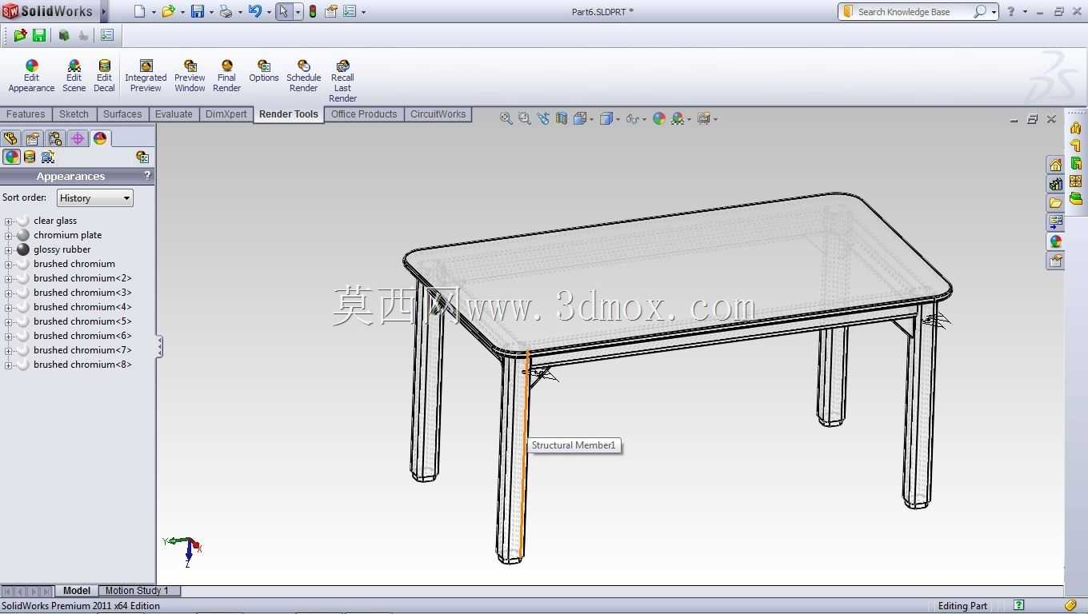
Task: Click the green Save icon in second toolbar
Action: (x=39, y=35)
